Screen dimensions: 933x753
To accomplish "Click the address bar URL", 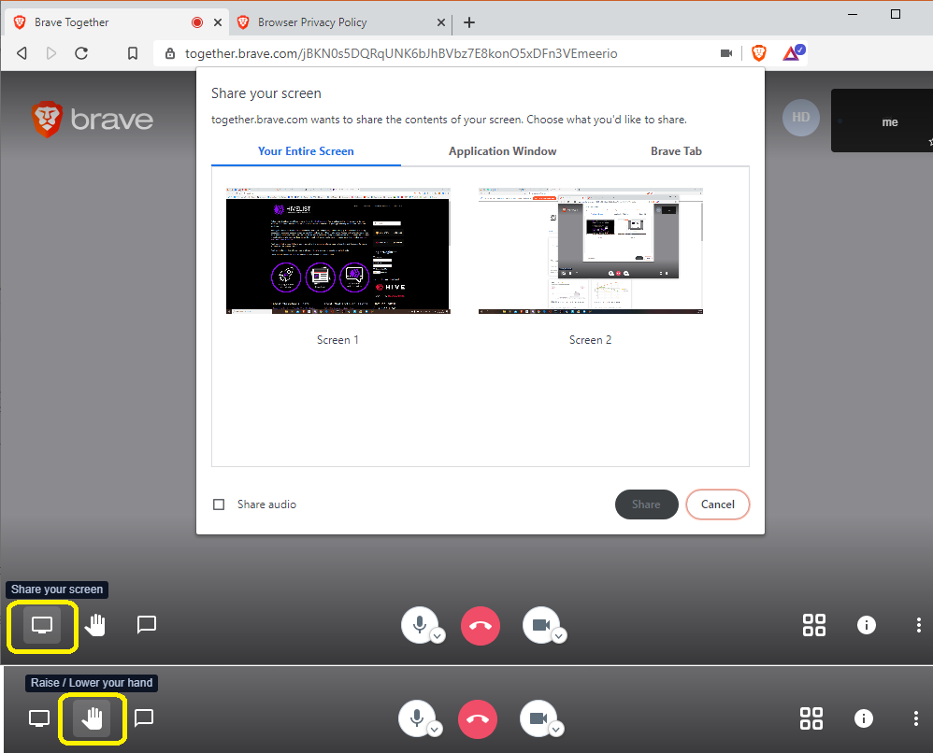I will point(401,53).
